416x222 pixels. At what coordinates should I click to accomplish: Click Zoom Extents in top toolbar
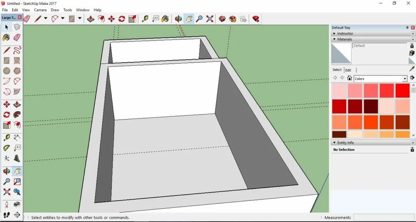coord(210,19)
